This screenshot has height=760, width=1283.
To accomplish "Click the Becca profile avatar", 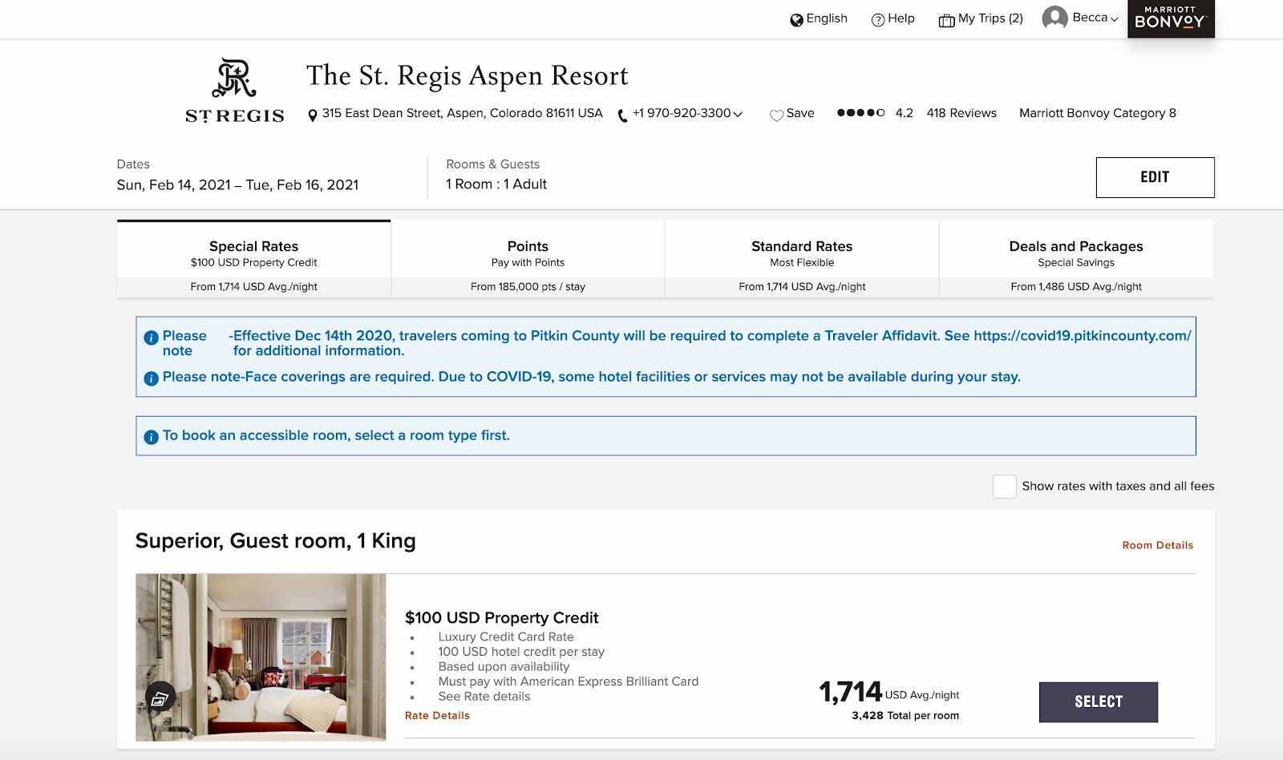I will (1055, 18).
